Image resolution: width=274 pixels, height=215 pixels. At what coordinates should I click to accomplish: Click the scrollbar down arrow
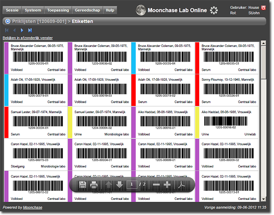point(263,199)
